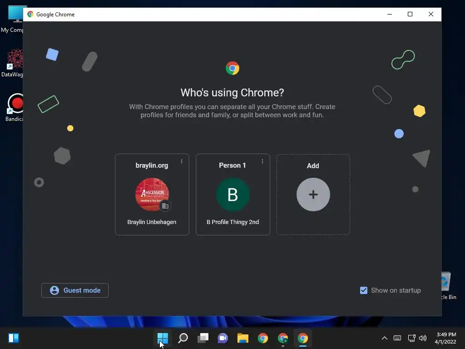Select the My Computer desktop icon
Viewport: 465px width, 349px height.
[x=12, y=19]
